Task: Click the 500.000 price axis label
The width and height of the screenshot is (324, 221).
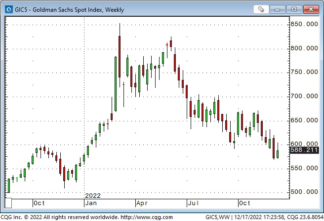Action: click(x=304, y=192)
